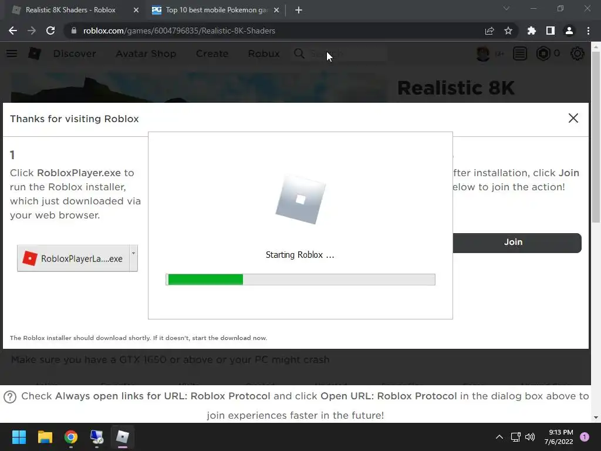Viewport: 601px width, 451px height.
Task: Open the Robux menu item
Action: click(264, 53)
